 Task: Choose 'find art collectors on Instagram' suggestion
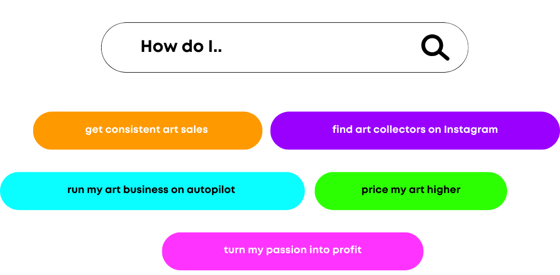[x=415, y=130]
